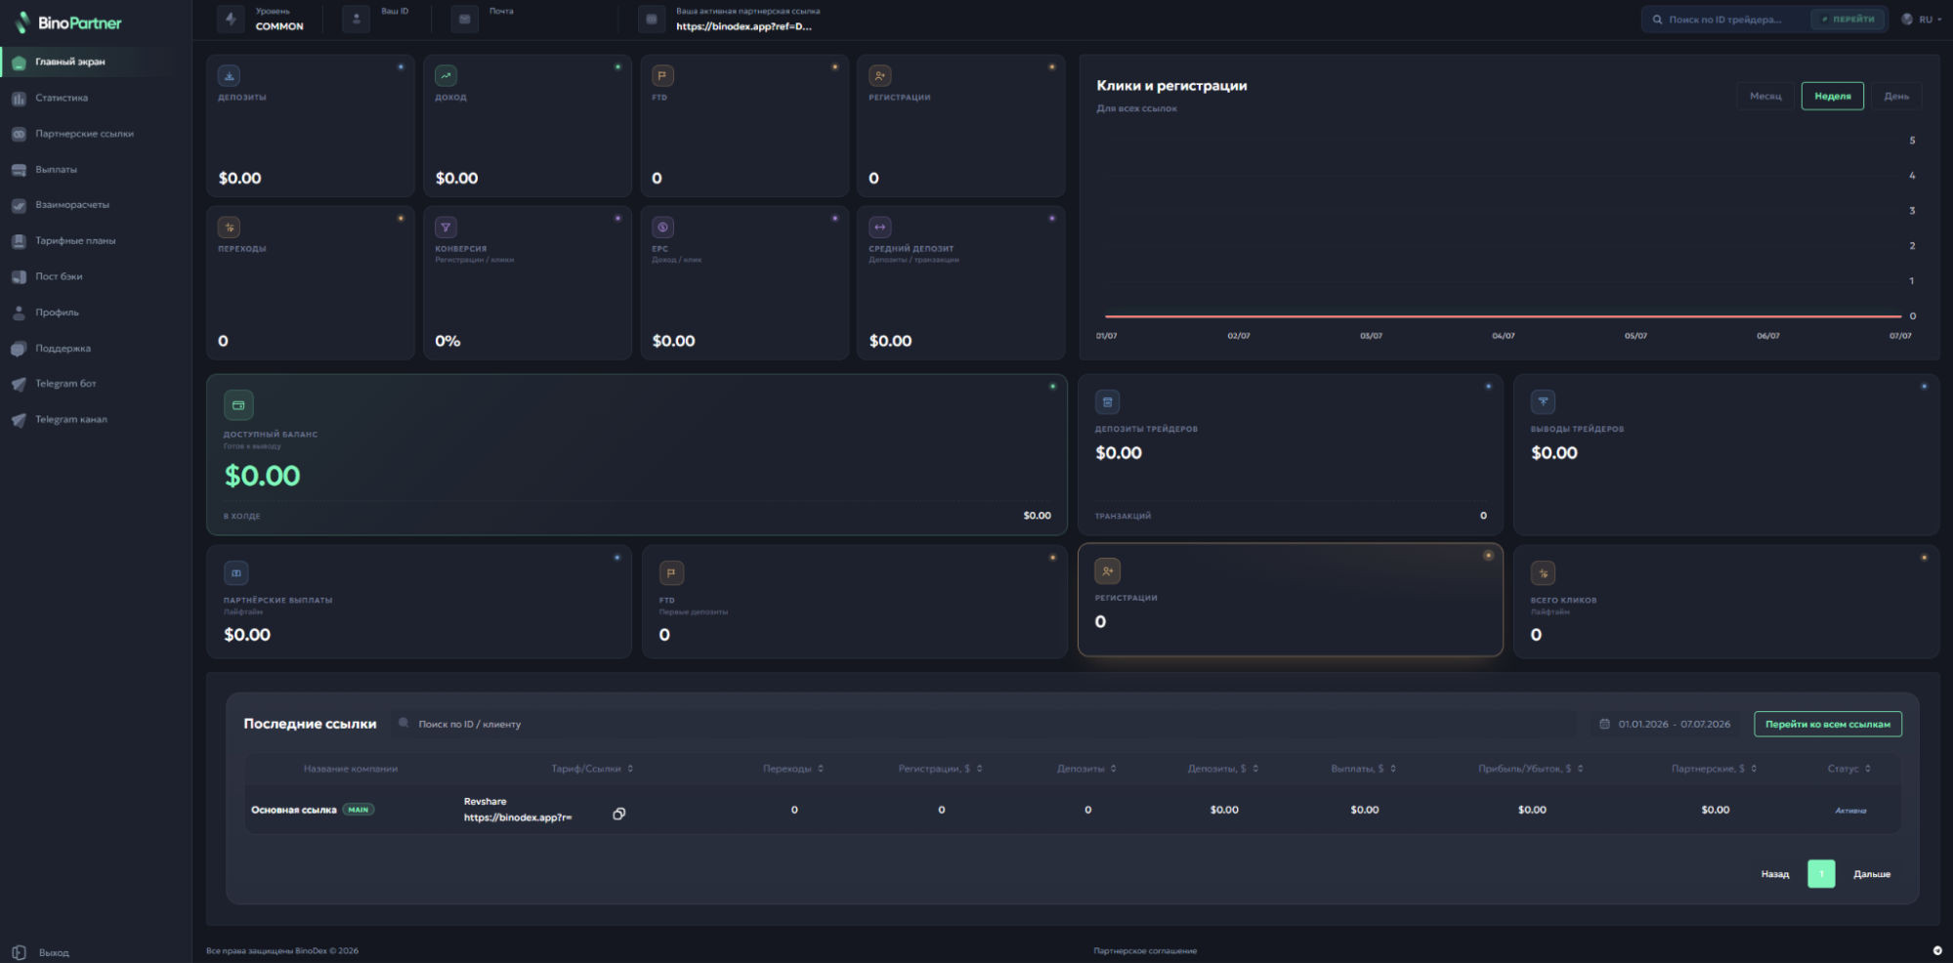The image size is (1953, 963).
Task: Switch chart period to День
Action: pos(1896,96)
